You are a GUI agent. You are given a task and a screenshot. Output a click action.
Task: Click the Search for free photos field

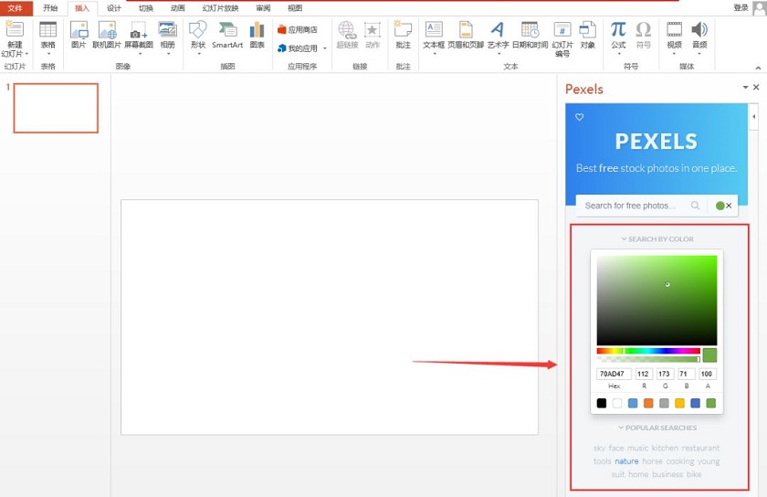coord(630,206)
